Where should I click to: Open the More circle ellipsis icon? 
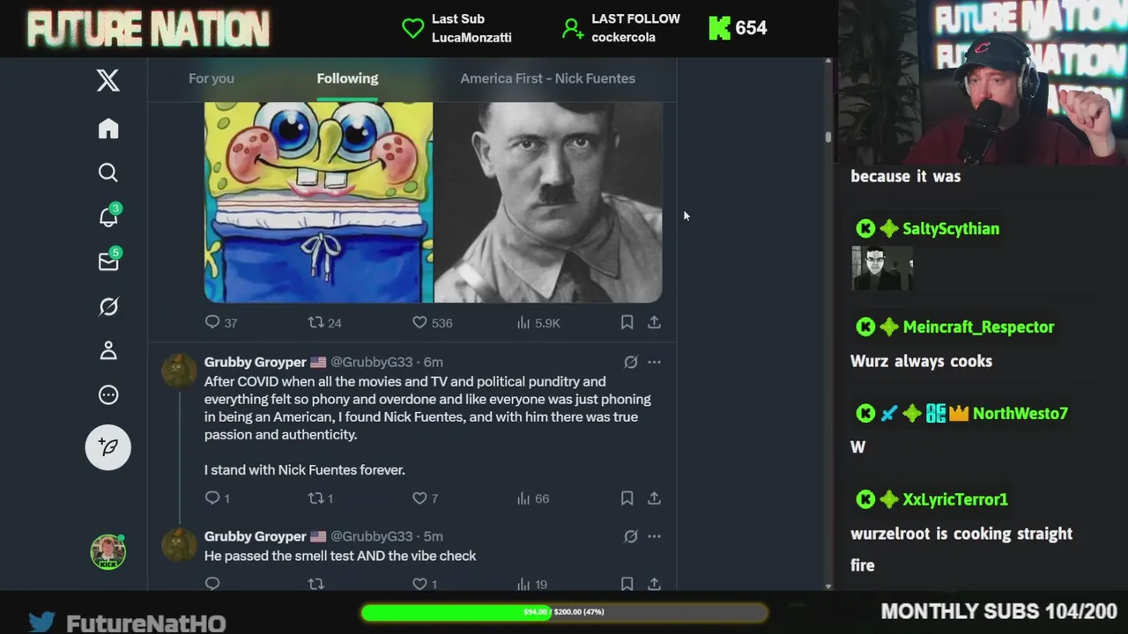click(x=108, y=394)
